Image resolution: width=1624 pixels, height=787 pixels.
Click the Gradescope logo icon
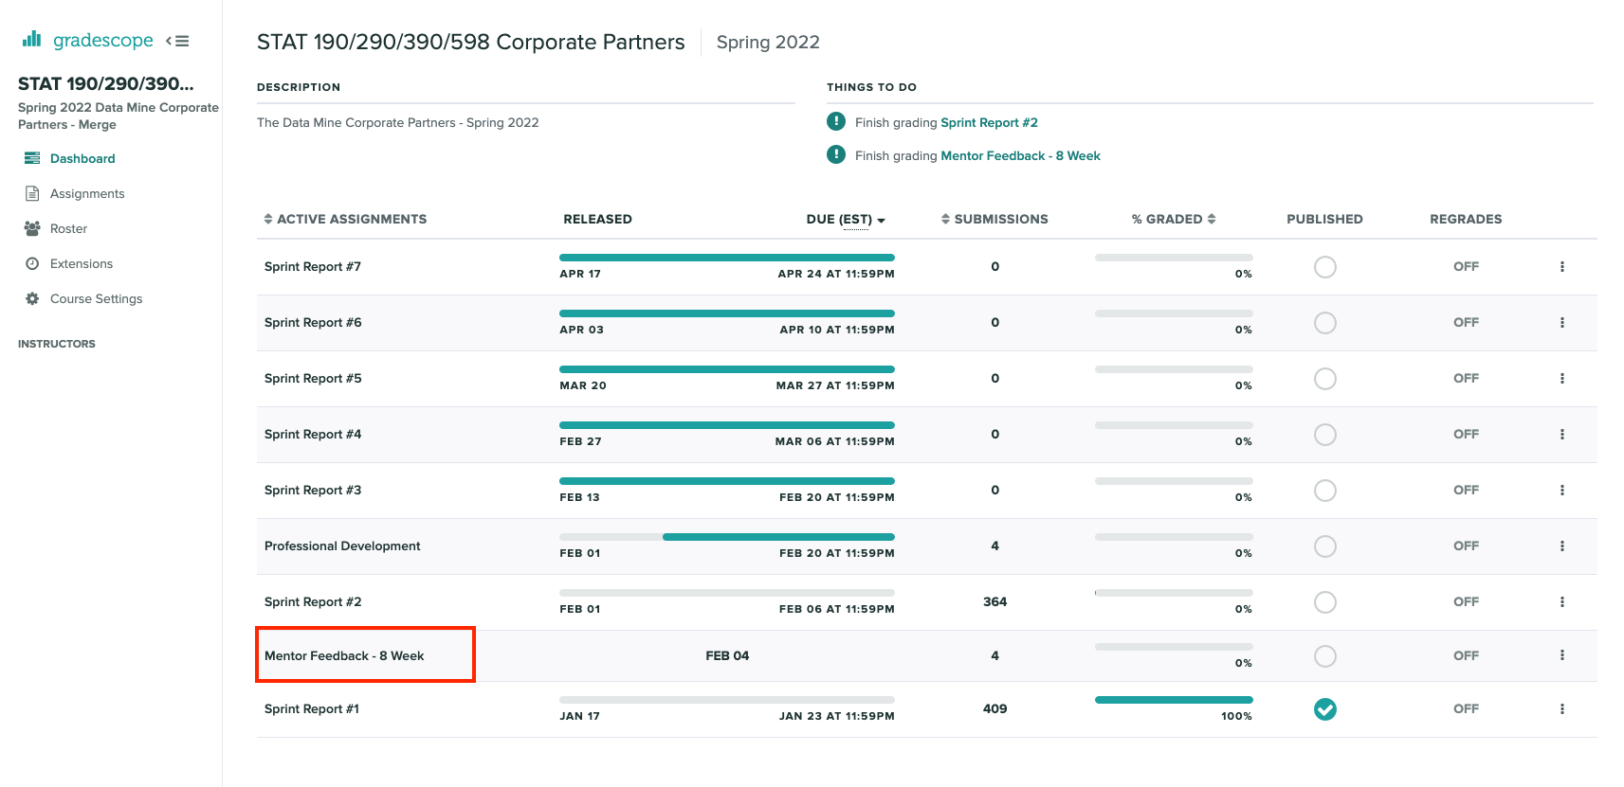coord(32,40)
